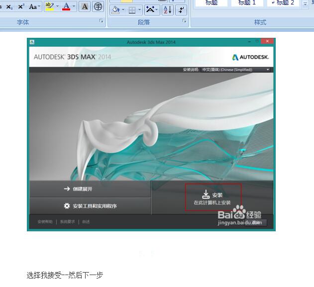Viewport: 314px width, 287px height.
Task: Open installer language dropdown 中文(简体)
Action: coord(235,70)
